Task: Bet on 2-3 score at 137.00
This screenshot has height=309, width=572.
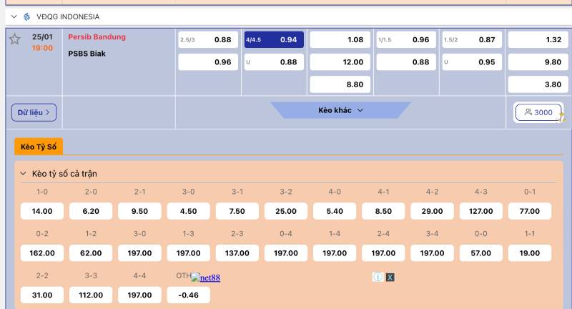Action: click(x=237, y=253)
